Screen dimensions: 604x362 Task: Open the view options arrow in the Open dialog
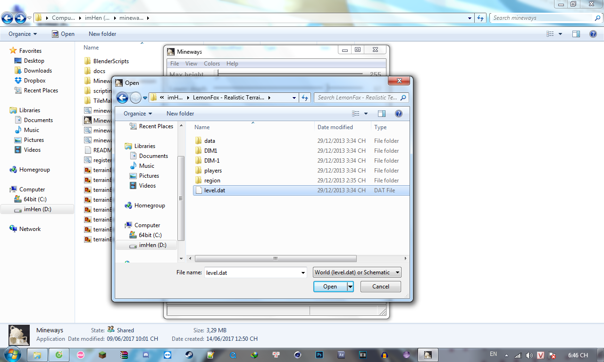366,114
